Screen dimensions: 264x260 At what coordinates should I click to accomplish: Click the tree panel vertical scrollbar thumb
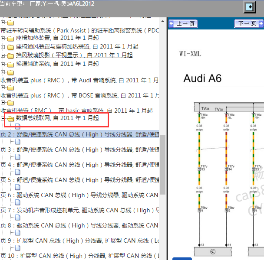click(162, 165)
